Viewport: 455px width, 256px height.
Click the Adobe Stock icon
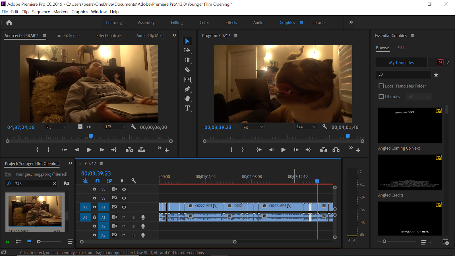[440, 62]
